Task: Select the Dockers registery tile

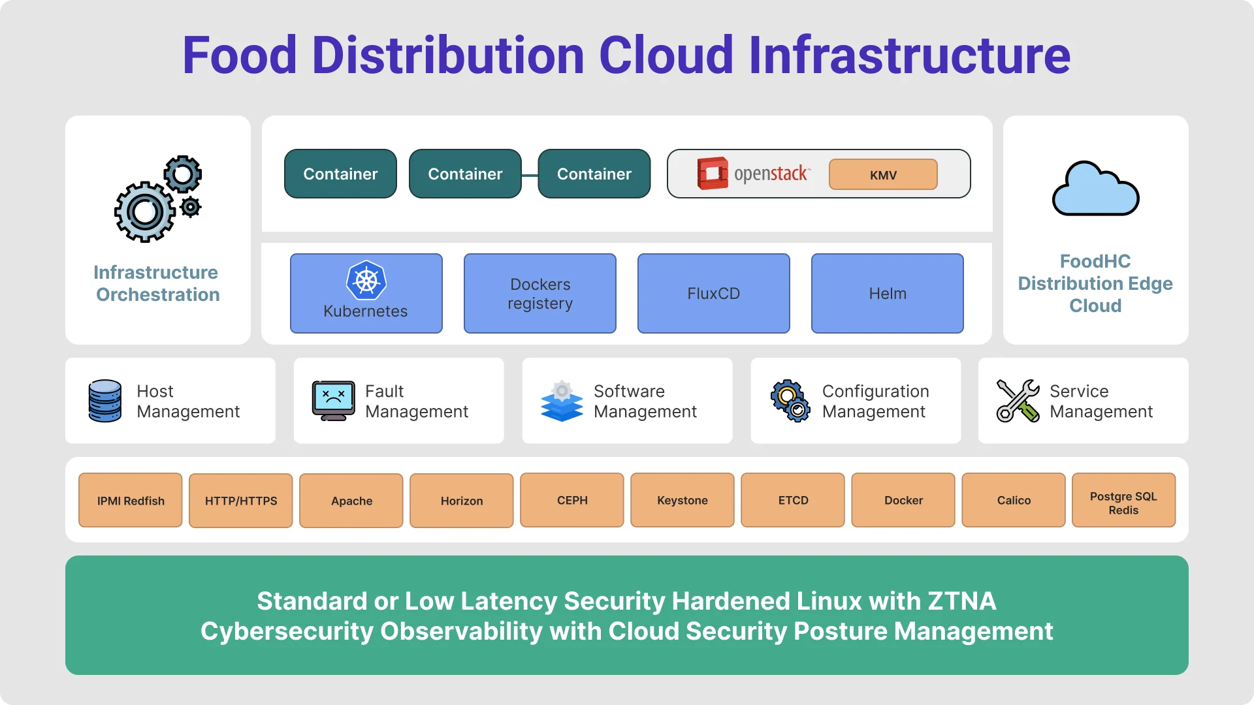Action: 539,294
